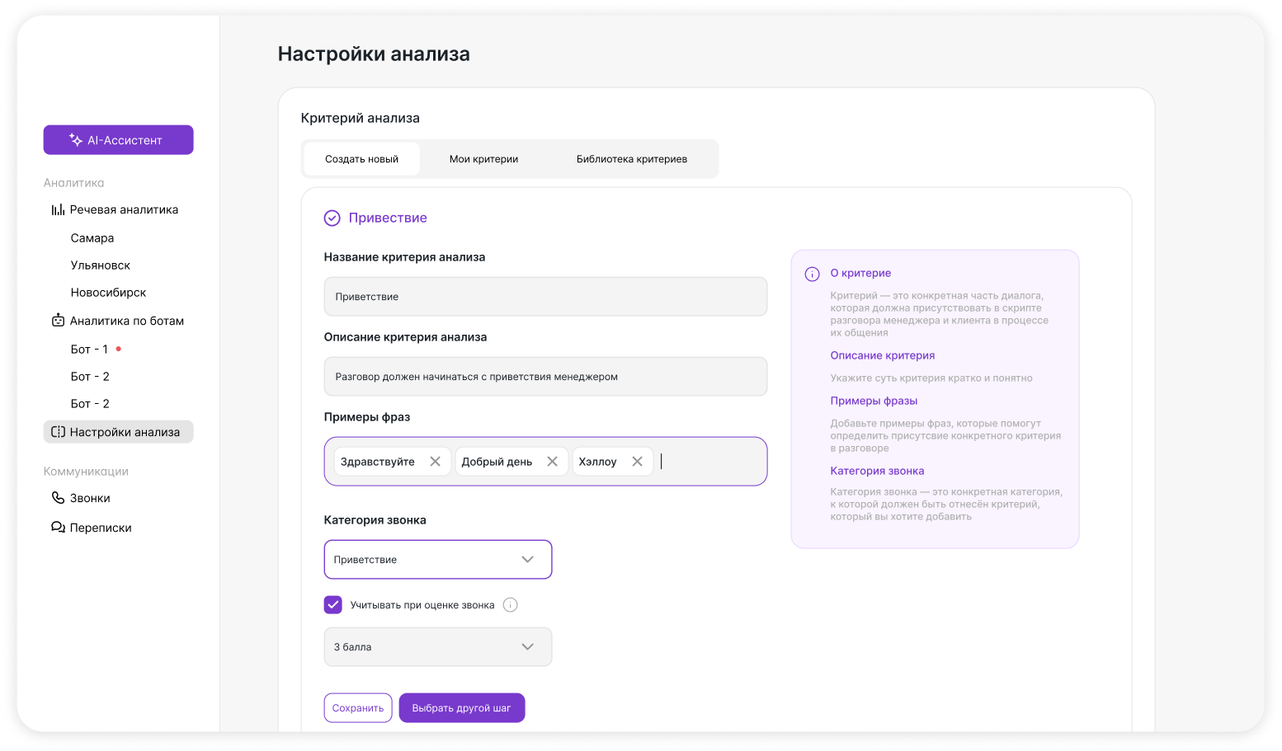Expand chevron of the 3 балла dropdown

528,647
